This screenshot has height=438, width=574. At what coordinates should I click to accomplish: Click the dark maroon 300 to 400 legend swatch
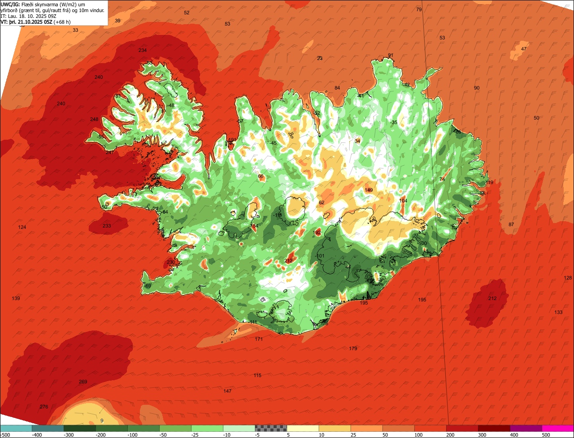click(x=494, y=428)
